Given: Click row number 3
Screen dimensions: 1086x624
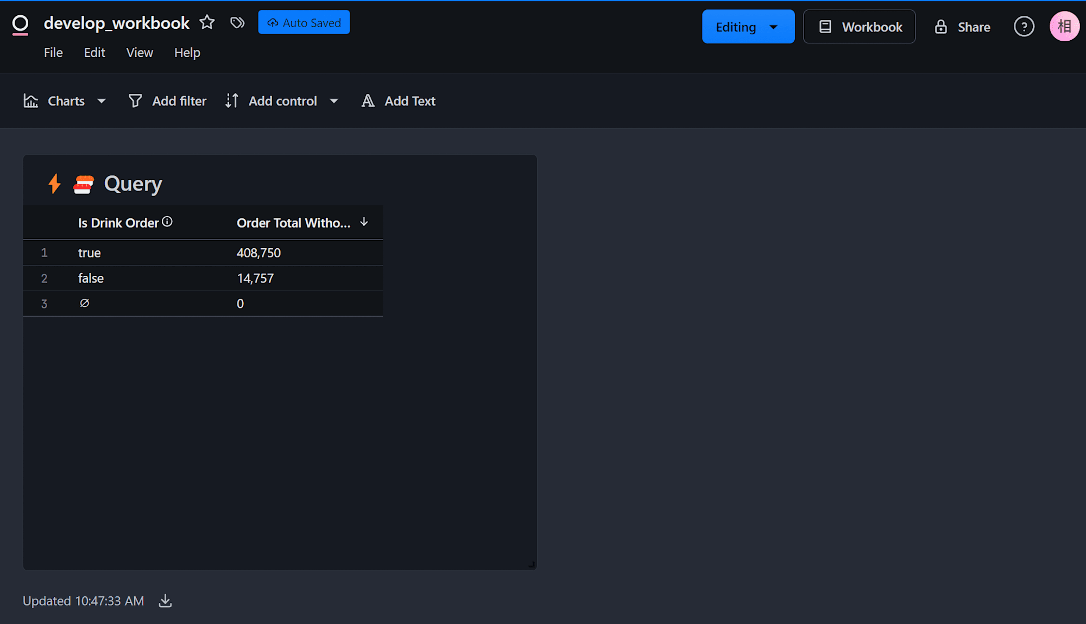Looking at the screenshot, I should point(44,304).
